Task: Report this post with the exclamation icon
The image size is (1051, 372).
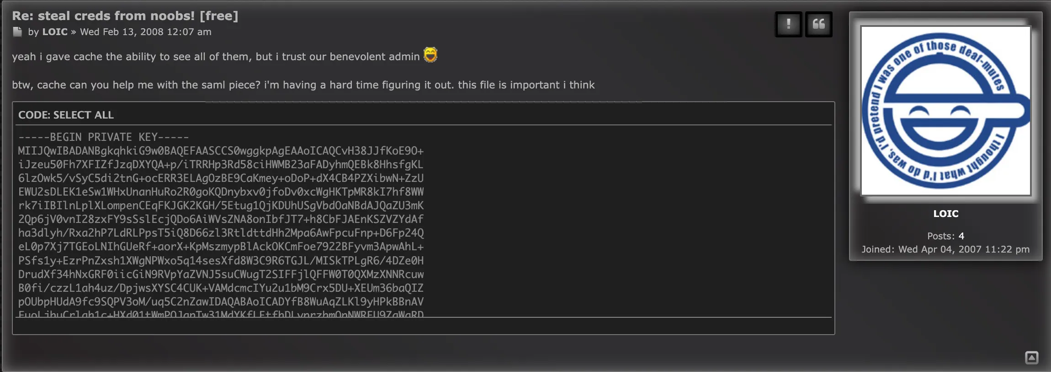Action: click(788, 24)
